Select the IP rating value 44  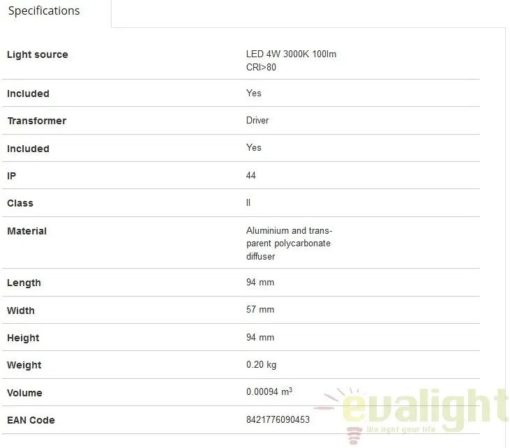[x=250, y=176]
